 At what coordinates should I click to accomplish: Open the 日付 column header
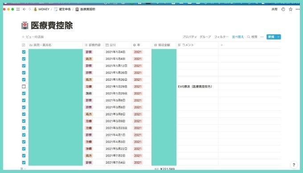118,45
